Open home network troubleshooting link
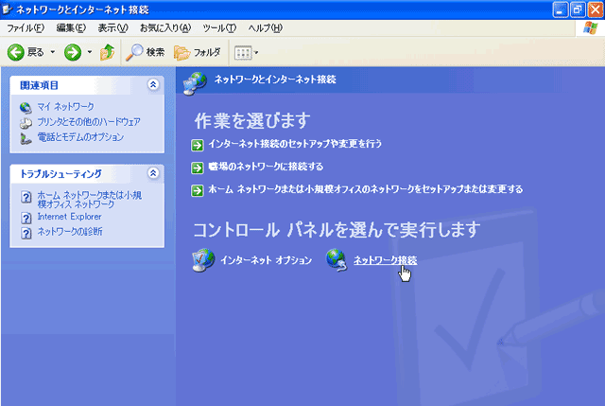 (89, 200)
